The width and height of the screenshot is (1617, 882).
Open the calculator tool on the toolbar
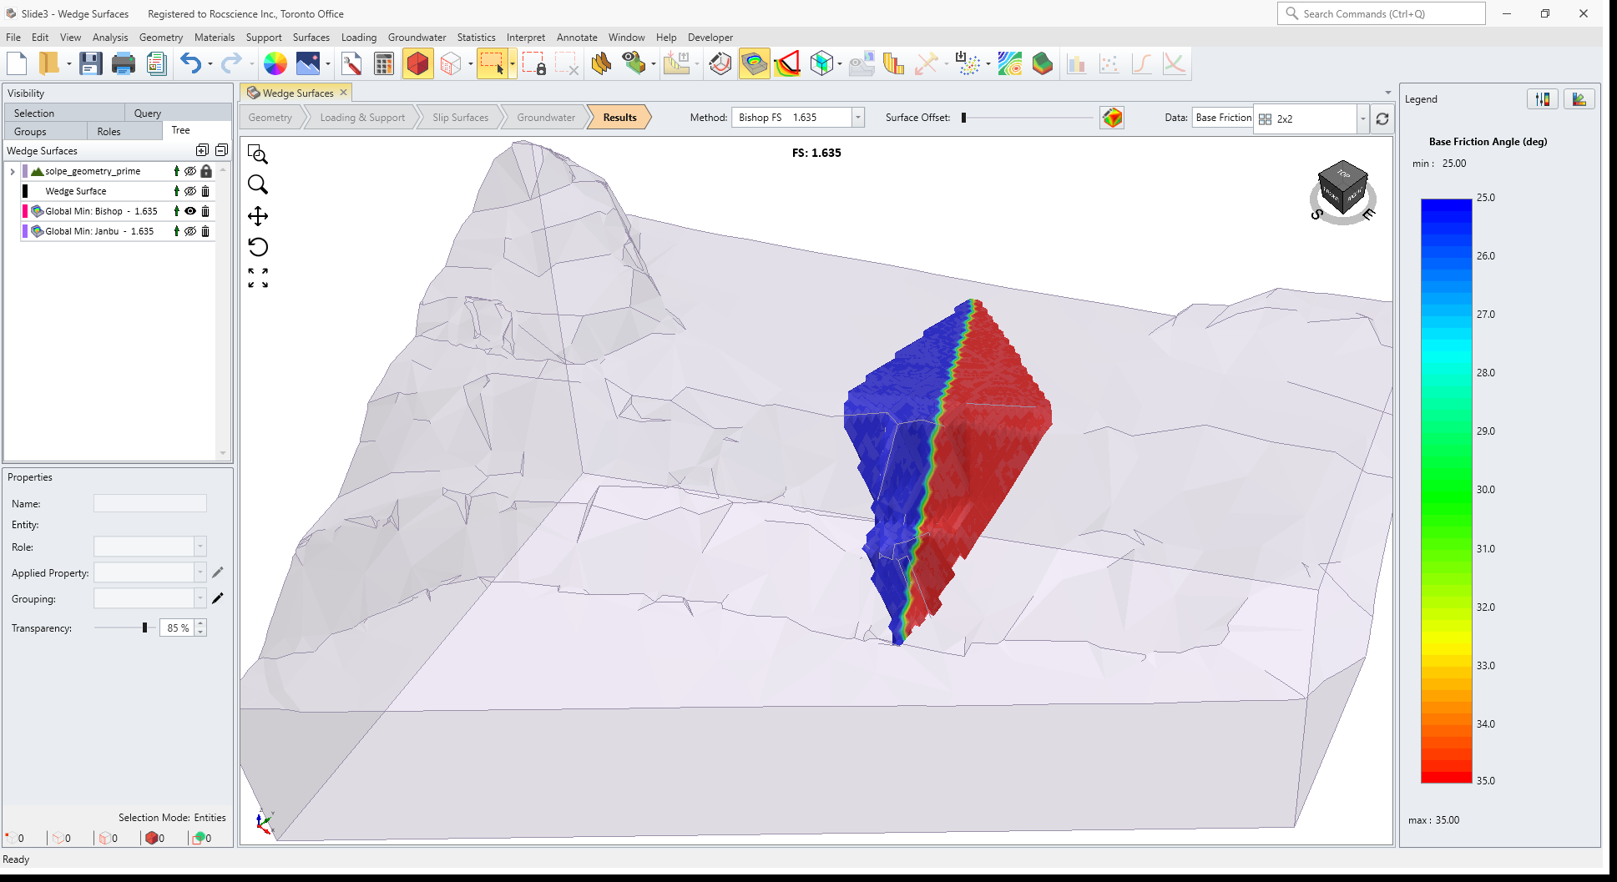click(383, 63)
